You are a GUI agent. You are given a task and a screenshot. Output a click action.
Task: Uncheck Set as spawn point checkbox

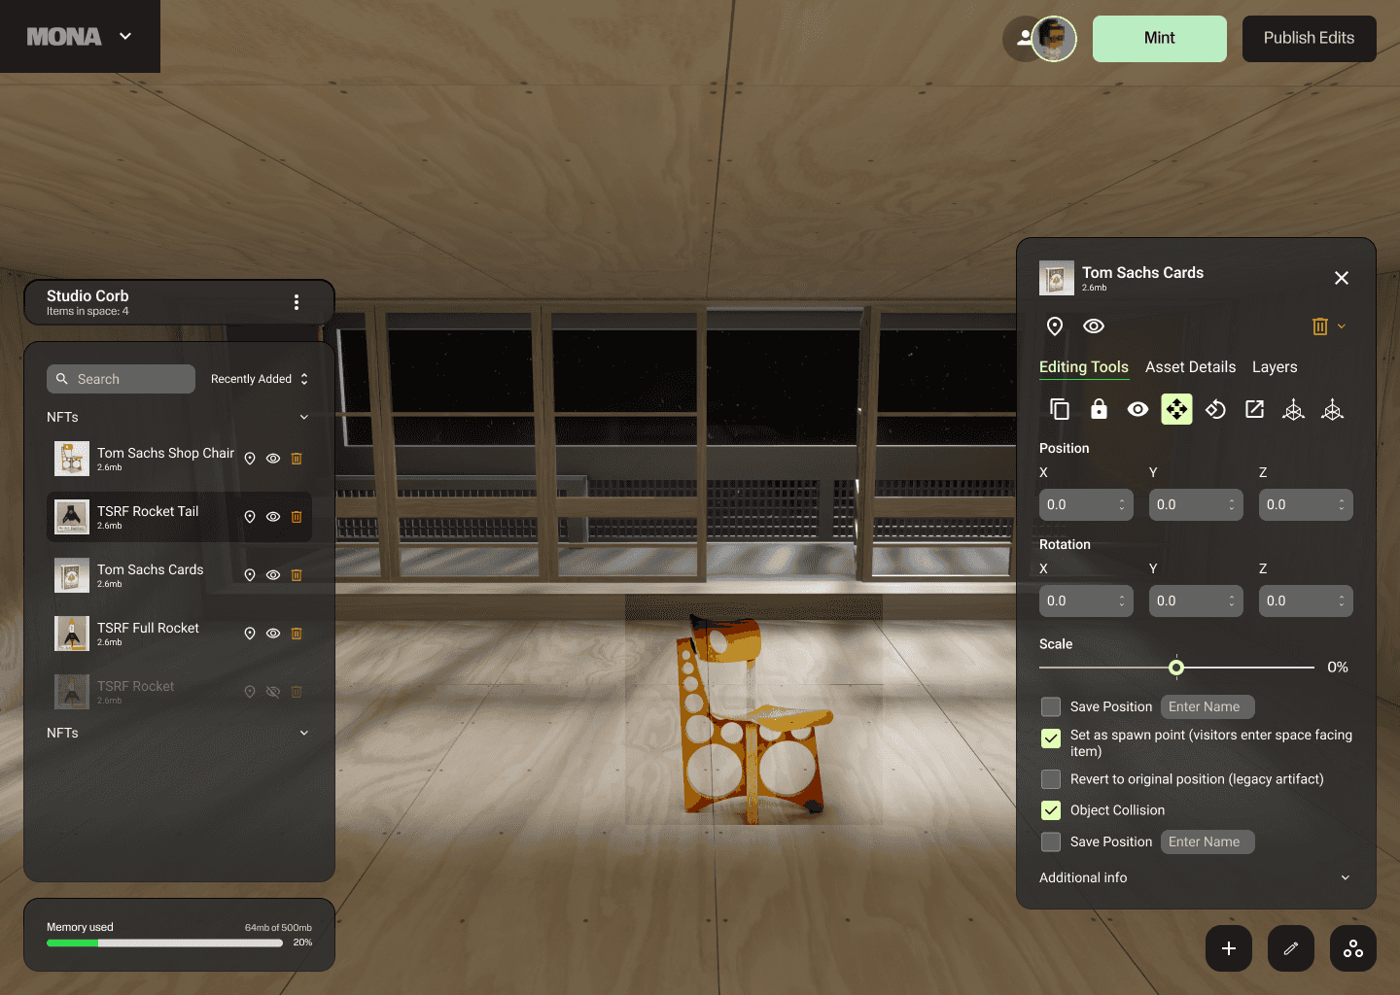(1051, 738)
